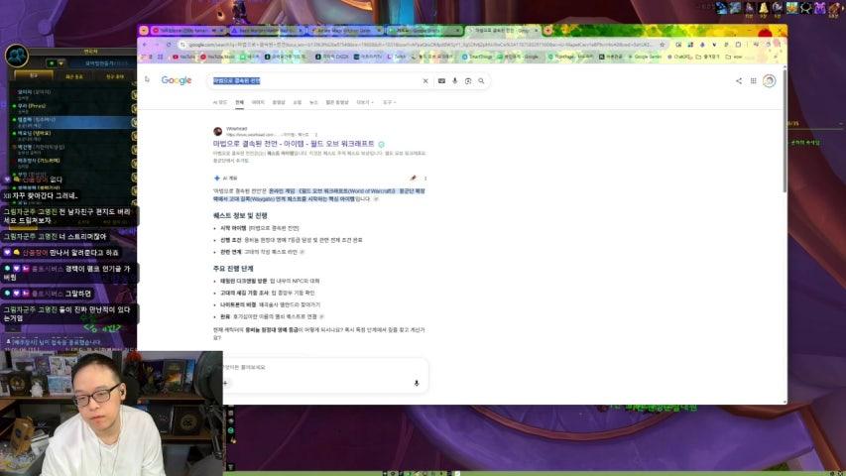
Task: Select the highlighted friend row in WoW list
Action: point(69,122)
